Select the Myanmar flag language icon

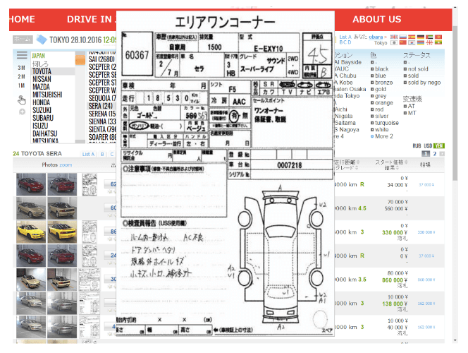tap(438, 42)
